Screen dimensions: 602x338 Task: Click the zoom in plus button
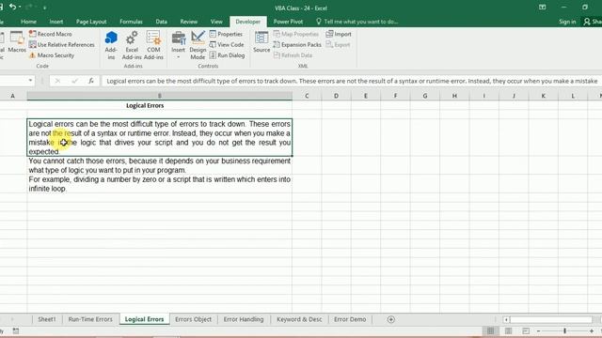click(x=592, y=330)
